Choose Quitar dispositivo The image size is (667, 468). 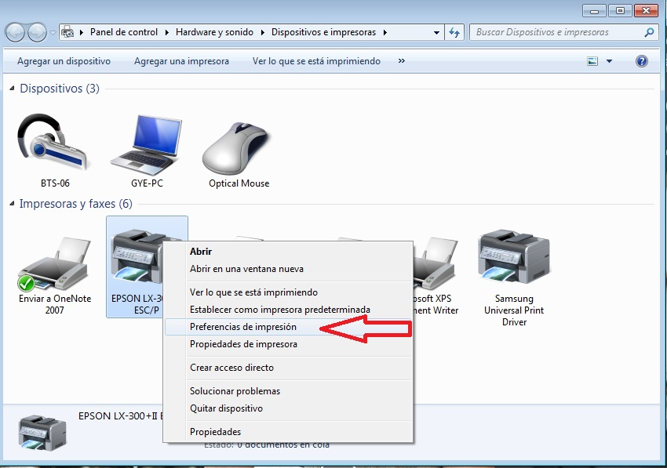pyautogui.click(x=288, y=408)
